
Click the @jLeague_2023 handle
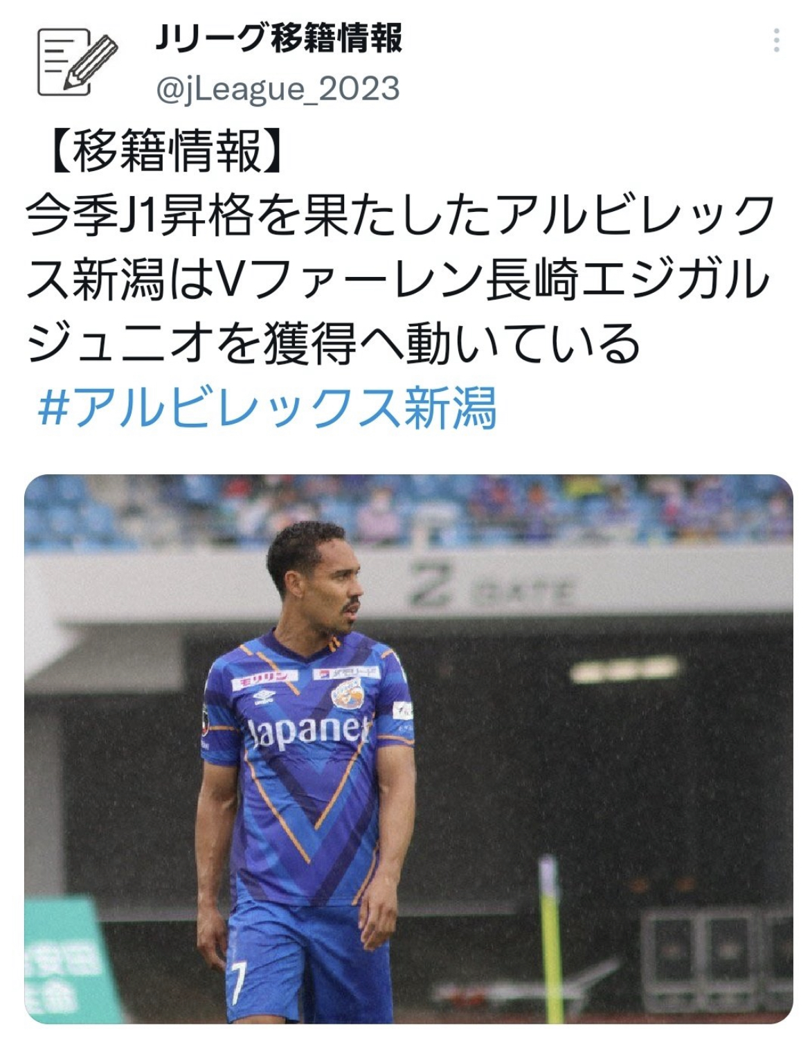coord(278,90)
